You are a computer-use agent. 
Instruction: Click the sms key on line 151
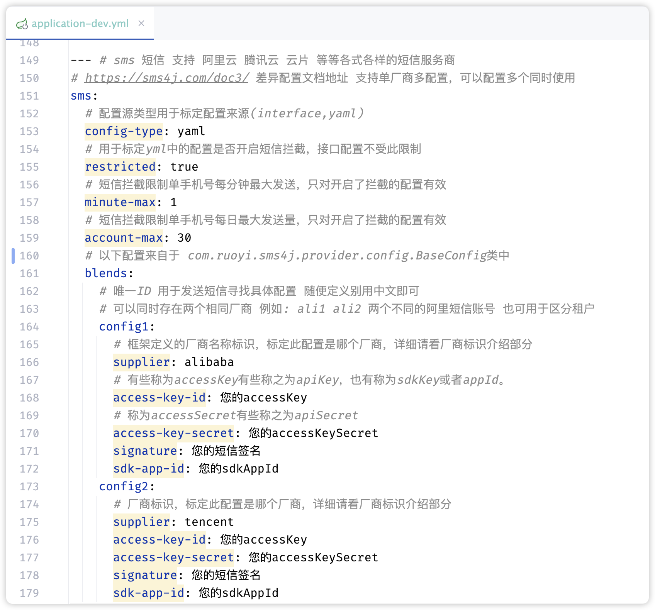[x=81, y=96]
